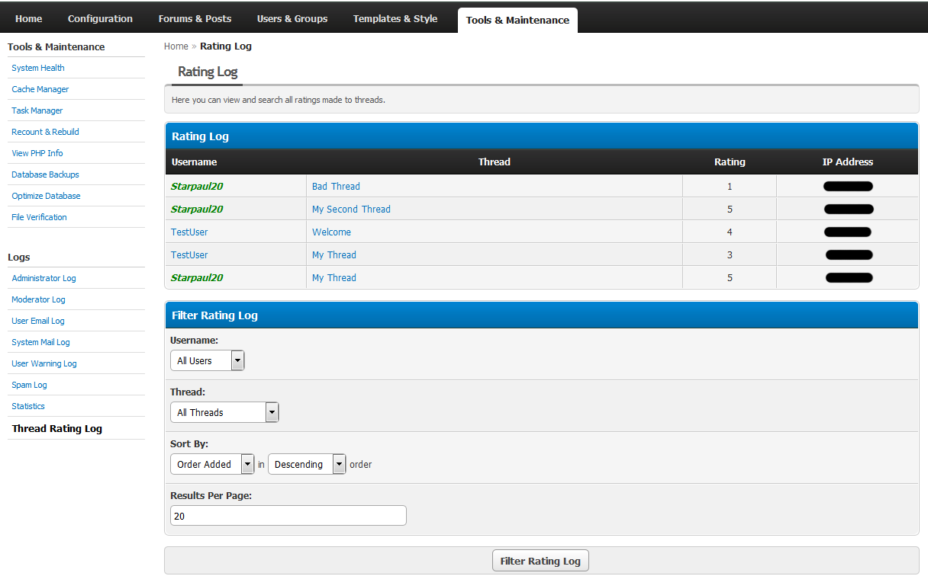Open the Username dropdown showing All Users
This screenshot has width=928, height=576.
pyautogui.click(x=207, y=360)
